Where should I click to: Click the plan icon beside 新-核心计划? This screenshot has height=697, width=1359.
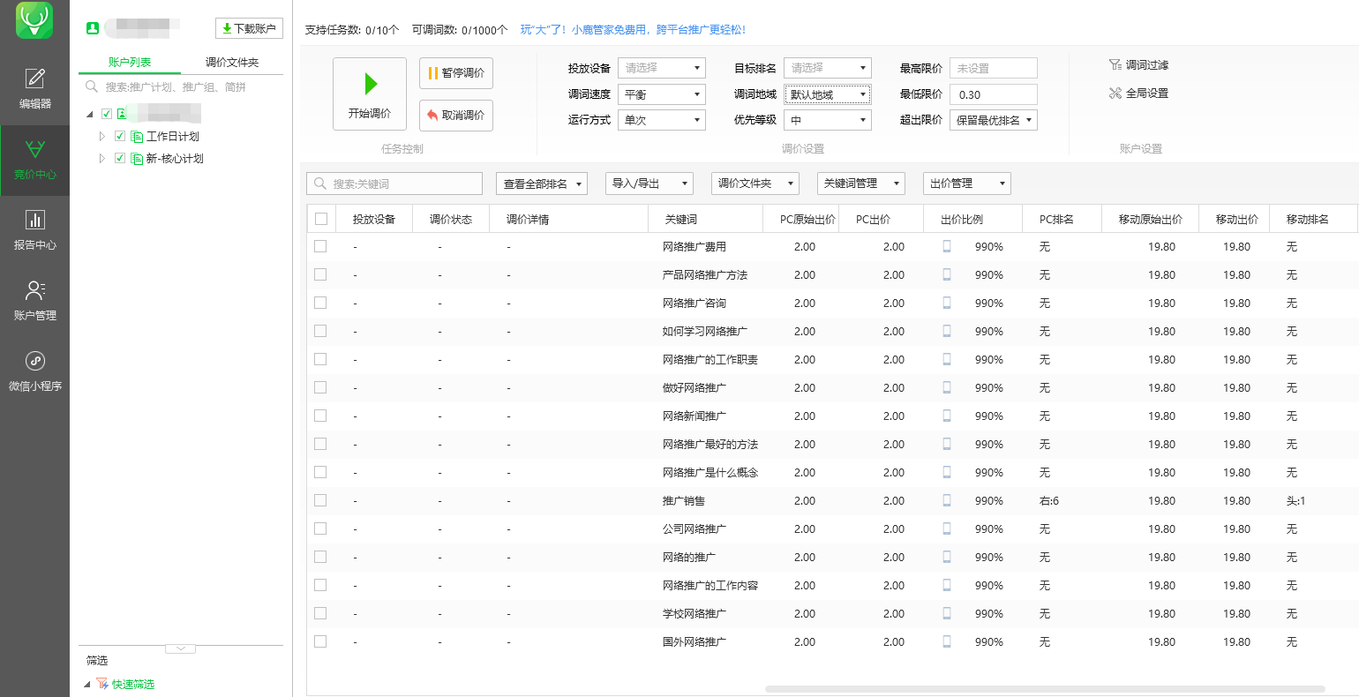tap(137, 159)
